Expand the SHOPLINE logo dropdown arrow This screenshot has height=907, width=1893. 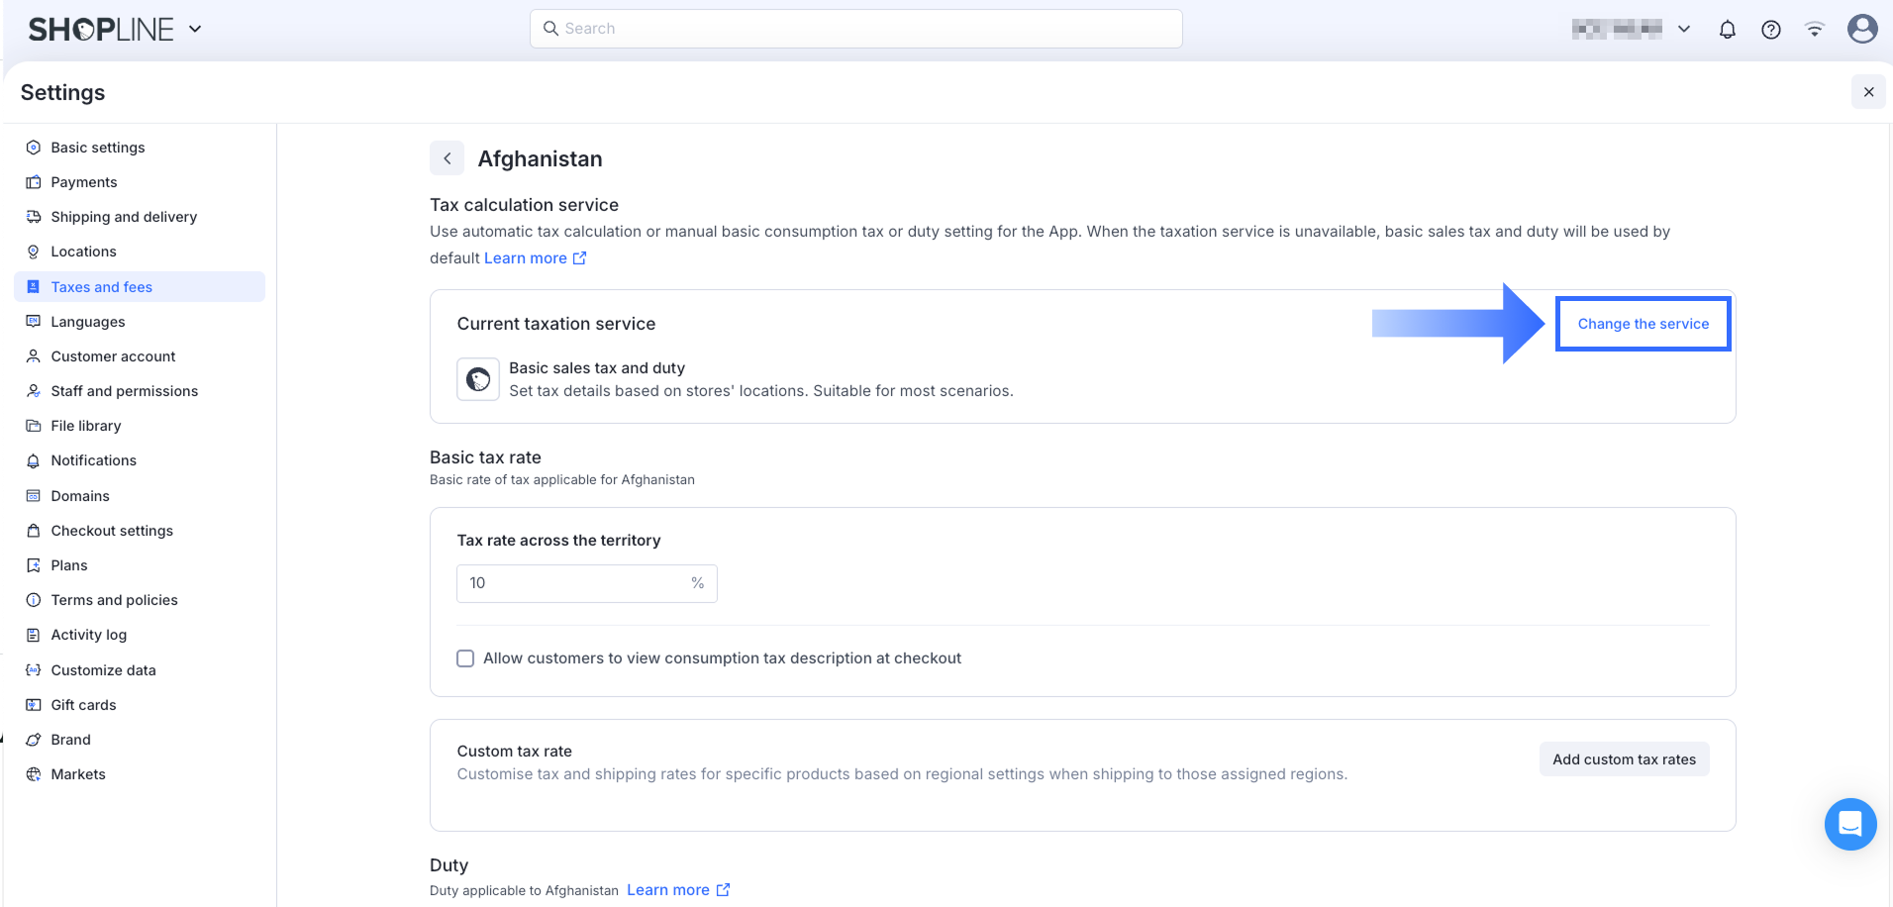[195, 30]
